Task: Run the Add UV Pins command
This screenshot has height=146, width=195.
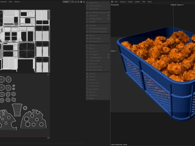Action: point(98,3)
